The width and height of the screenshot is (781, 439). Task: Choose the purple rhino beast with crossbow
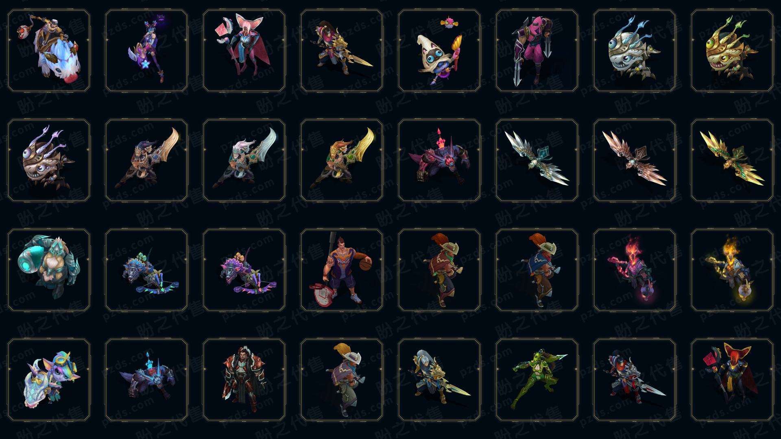pos(244,270)
